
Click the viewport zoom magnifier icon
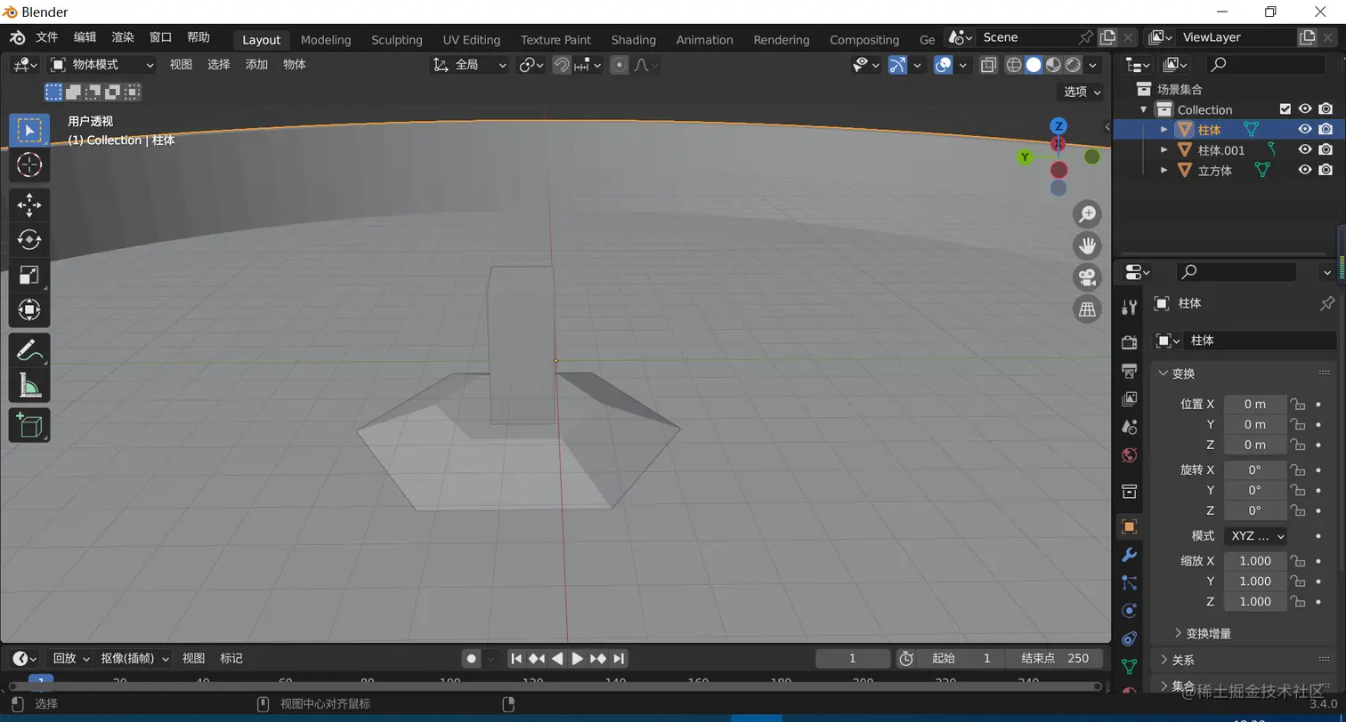(1087, 214)
